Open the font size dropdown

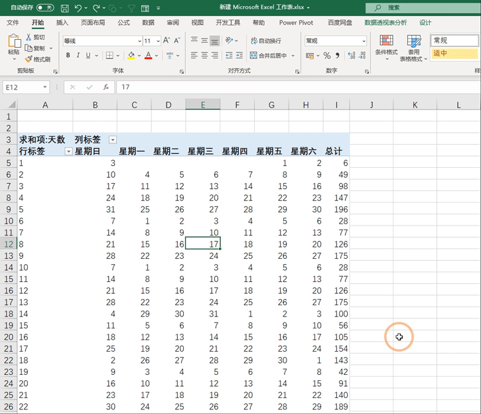[x=158, y=40]
